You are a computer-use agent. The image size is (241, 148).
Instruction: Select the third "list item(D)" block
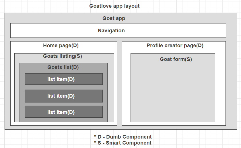pyautogui.click(x=63, y=112)
